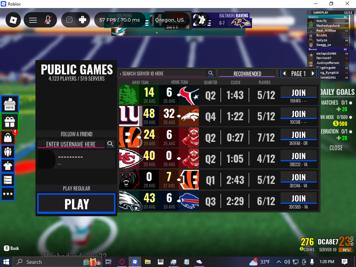The width and height of the screenshot is (356, 267).
Task: Join server 19B4F0
Action: tap(299, 92)
